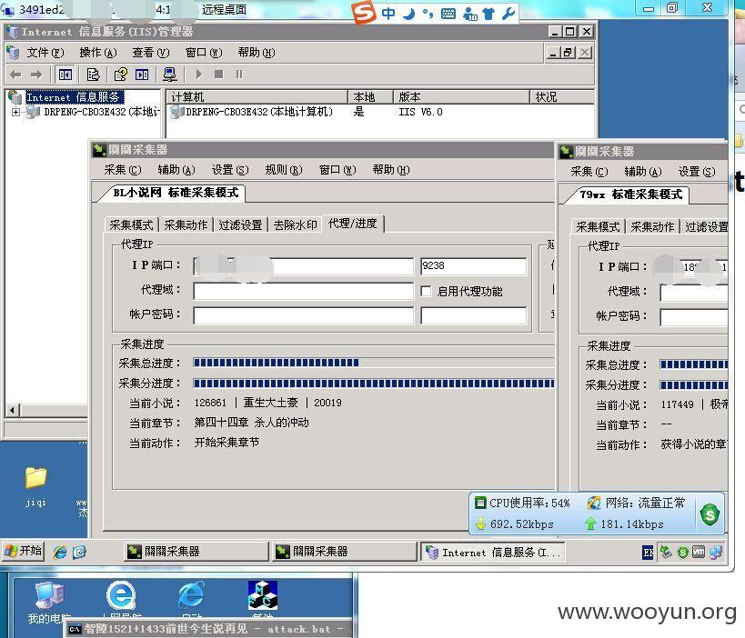The width and height of the screenshot is (745, 638).
Task: Click the Sogou input method S logo
Action: 364,12
